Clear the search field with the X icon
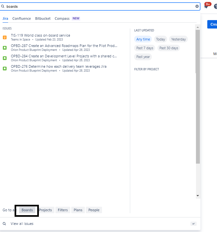This screenshot has height=232, width=217. tap(197, 6)
